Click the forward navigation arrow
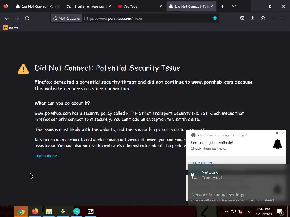 pyautogui.click(x=17, y=18)
